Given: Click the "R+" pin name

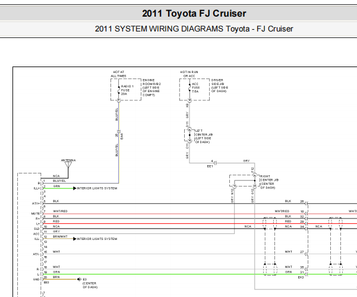Looking at the screenshot, I should tap(38, 219).
